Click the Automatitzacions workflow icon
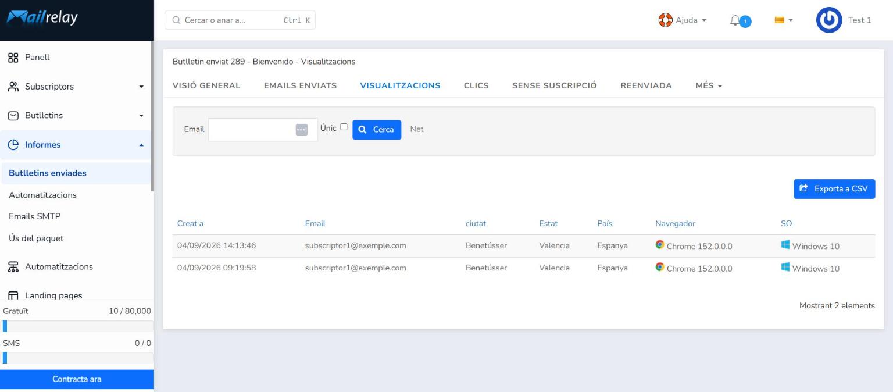Viewport: 893px width, 392px height. click(13, 267)
